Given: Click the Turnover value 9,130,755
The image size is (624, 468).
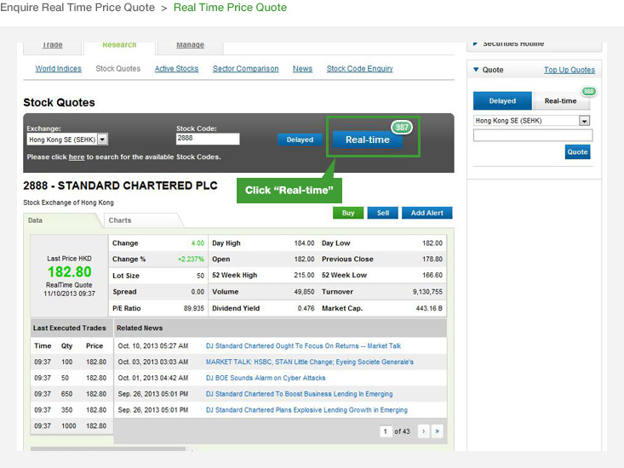Looking at the screenshot, I should point(427,292).
